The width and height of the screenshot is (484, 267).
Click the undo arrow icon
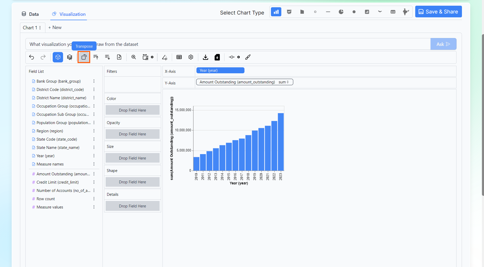[x=32, y=57]
